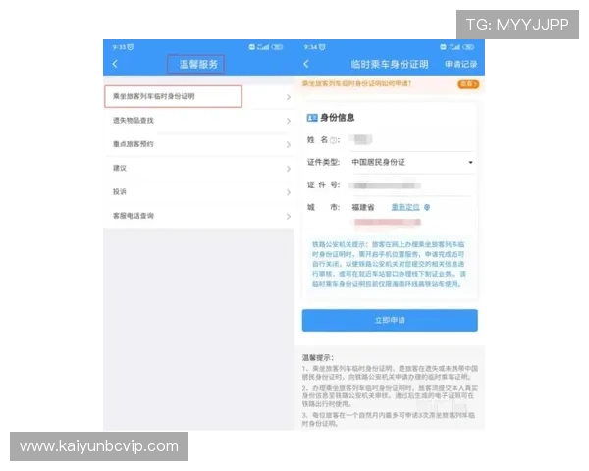Expand chevron on 重点旅客预约 row
589x471 pixels.
(x=288, y=145)
